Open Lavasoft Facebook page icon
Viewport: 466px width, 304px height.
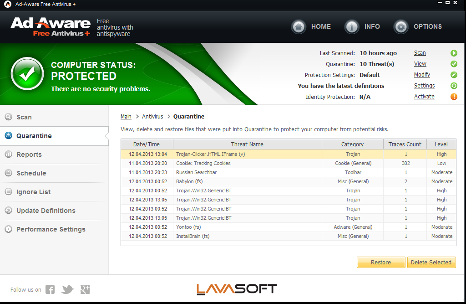pos(50,289)
